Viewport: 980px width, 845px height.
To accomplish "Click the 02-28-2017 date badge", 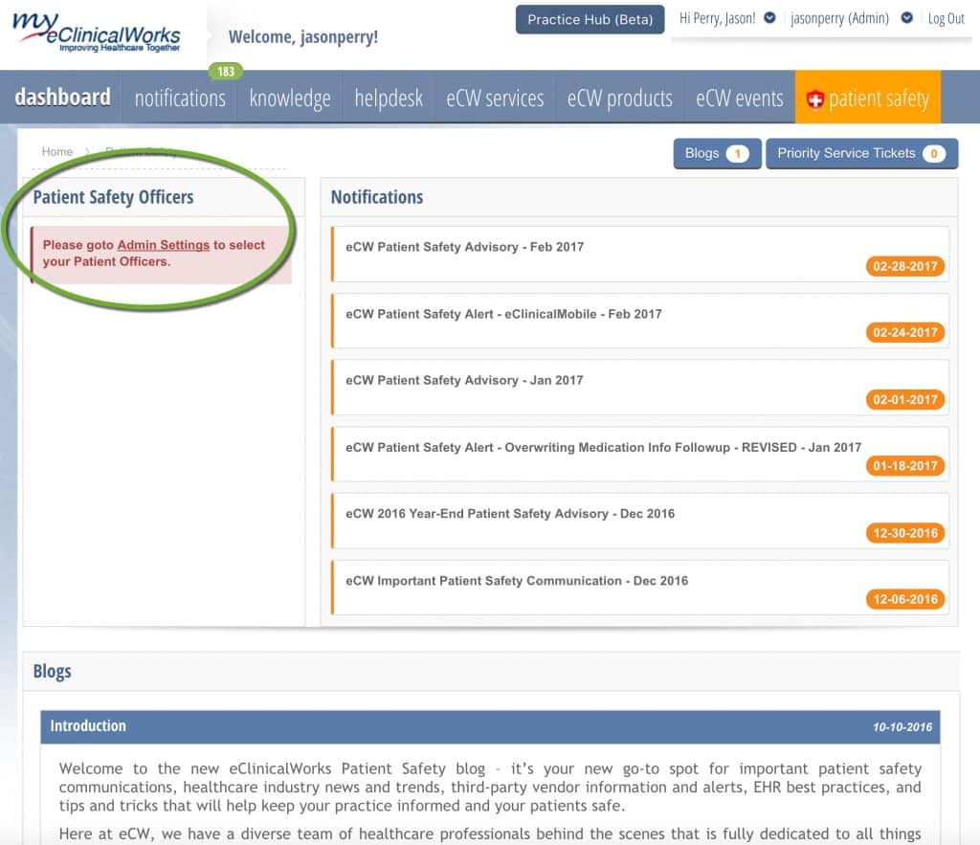I will (x=905, y=266).
